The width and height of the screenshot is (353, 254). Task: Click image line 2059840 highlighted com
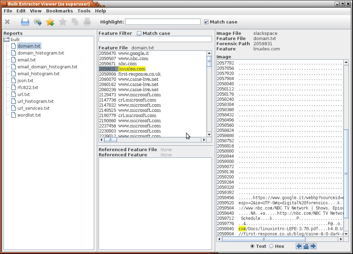[242, 229]
